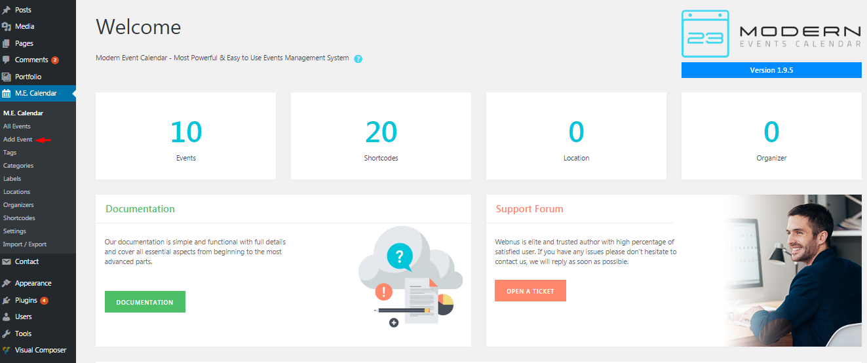867x363 pixels.
Task: Click the blue help question mark icon
Action: 358,58
